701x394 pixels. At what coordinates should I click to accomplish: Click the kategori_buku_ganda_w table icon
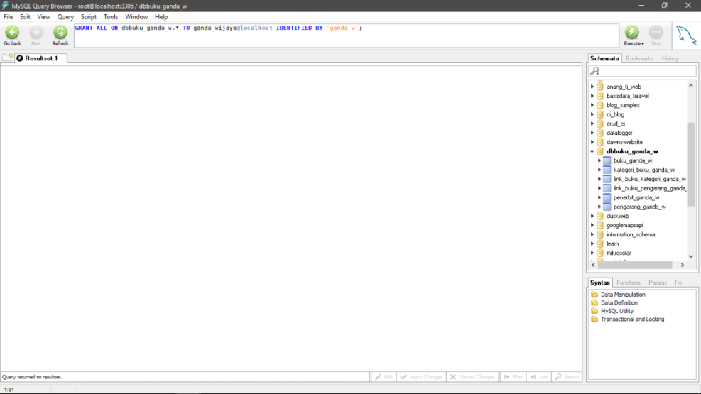(607, 170)
